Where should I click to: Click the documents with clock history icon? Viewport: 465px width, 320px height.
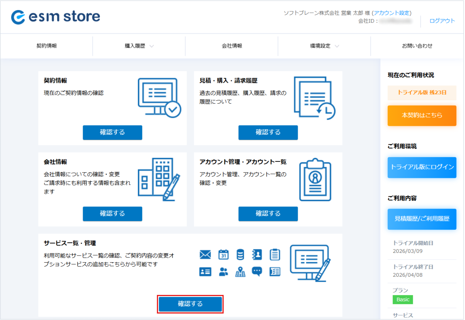tap(314, 98)
